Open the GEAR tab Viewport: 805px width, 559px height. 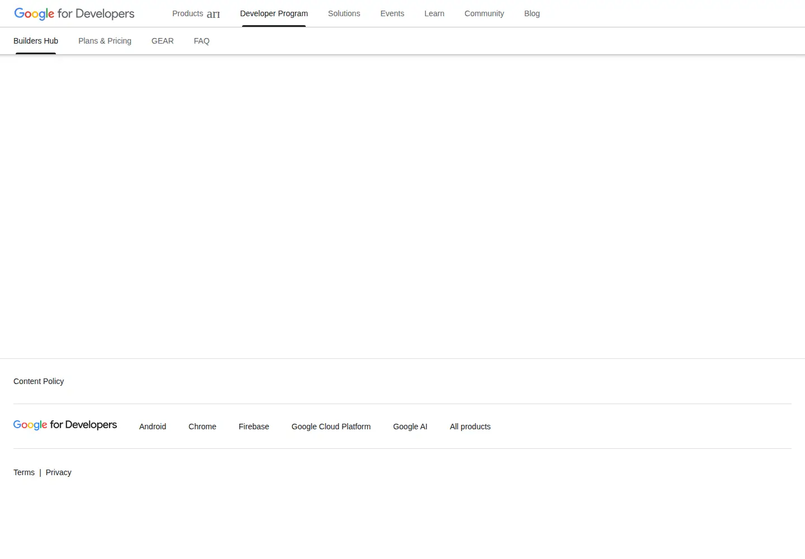click(x=163, y=41)
